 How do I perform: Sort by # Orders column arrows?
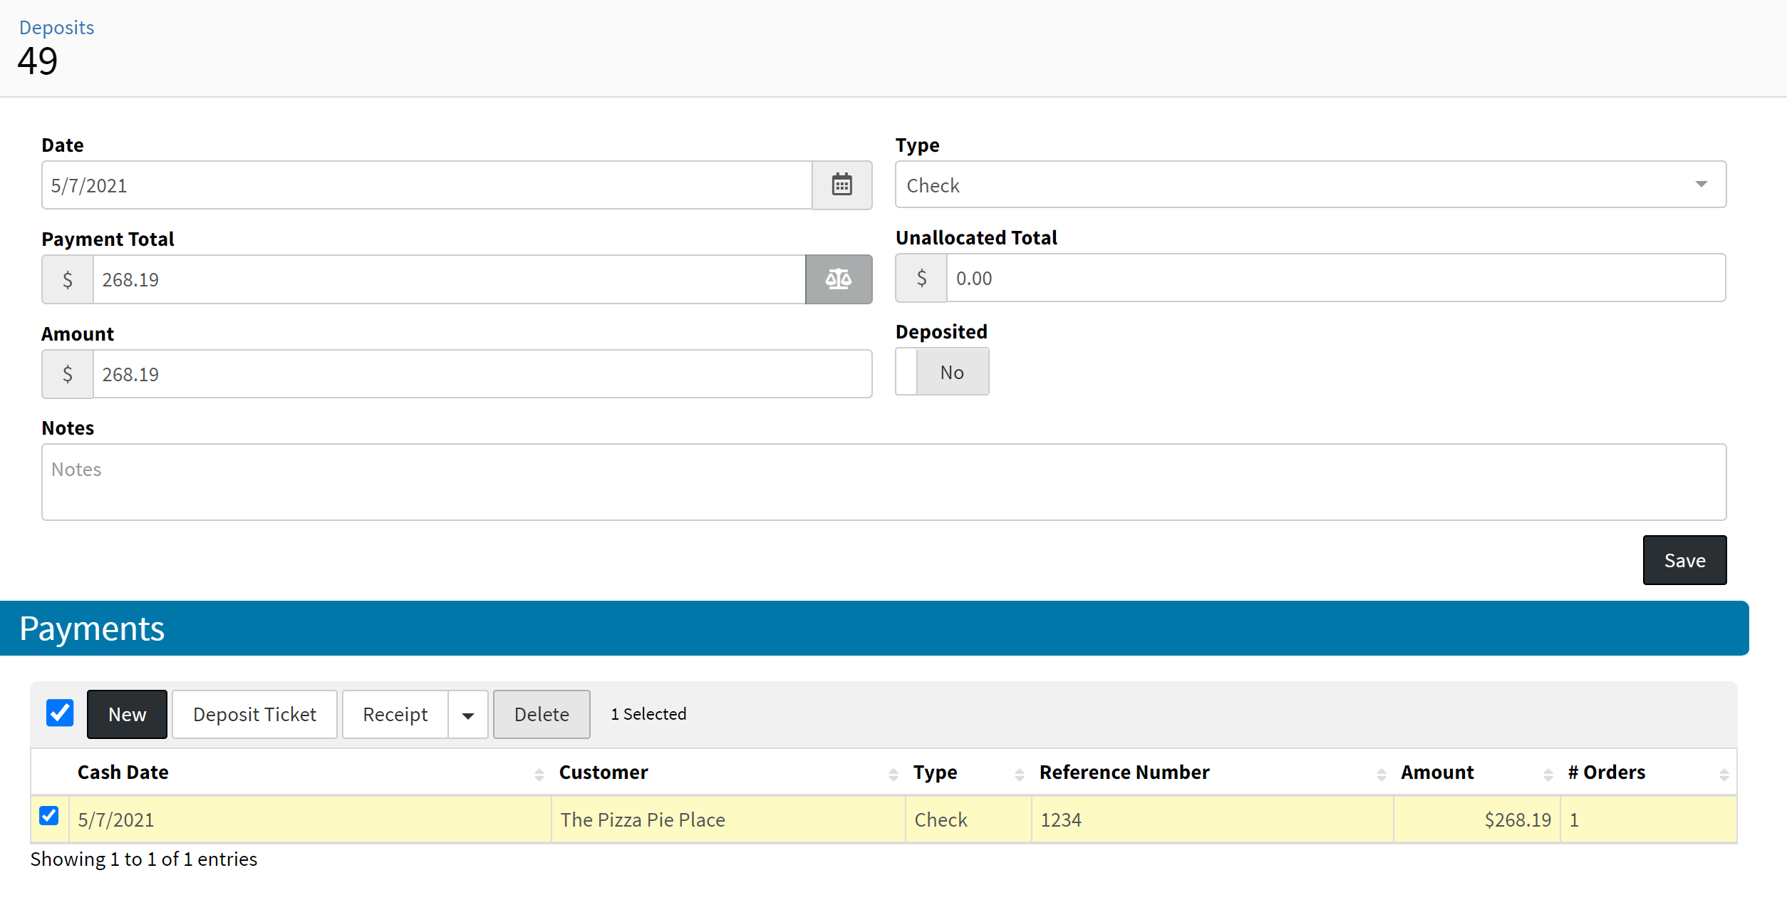tap(1724, 774)
